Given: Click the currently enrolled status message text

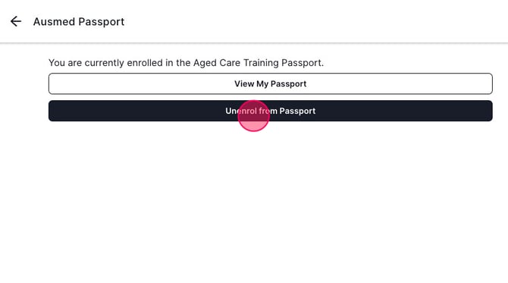Looking at the screenshot, I should click(x=186, y=62).
